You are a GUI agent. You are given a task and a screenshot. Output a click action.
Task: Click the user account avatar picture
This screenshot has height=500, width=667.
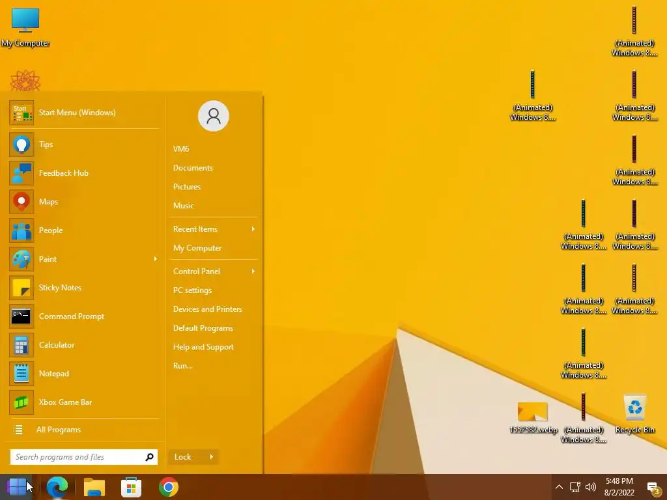click(x=214, y=116)
